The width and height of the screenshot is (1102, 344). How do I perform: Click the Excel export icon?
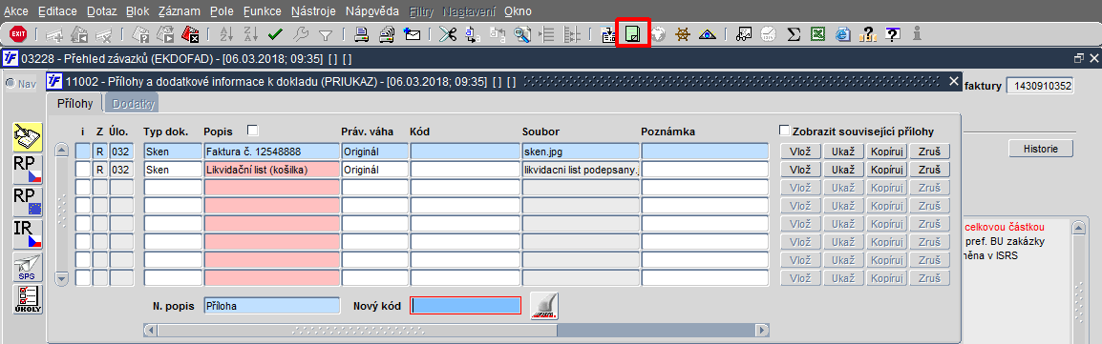[818, 33]
